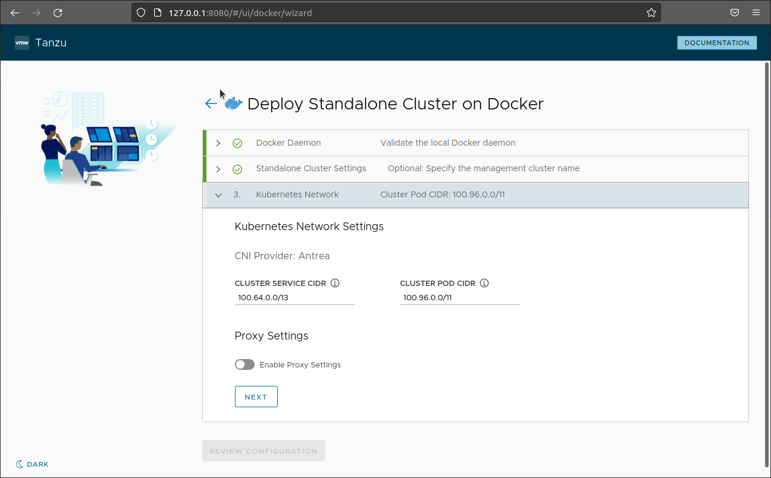This screenshot has height=478, width=771.
Task: Open the Standalone Cluster Settings section header
Action: tap(475, 169)
